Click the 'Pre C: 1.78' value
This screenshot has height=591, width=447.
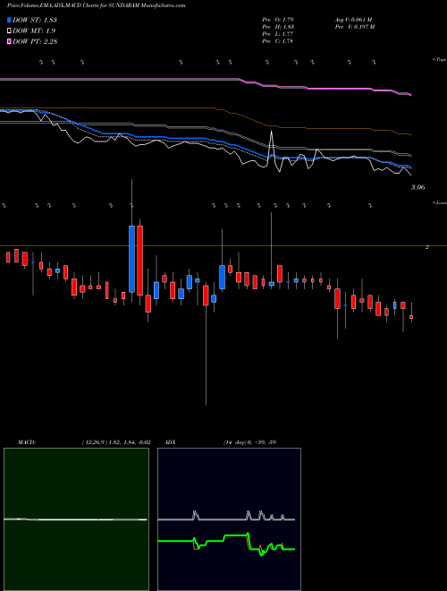pos(278,41)
